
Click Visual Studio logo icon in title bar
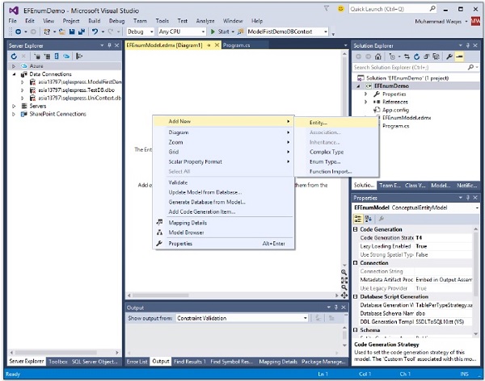click(x=13, y=10)
